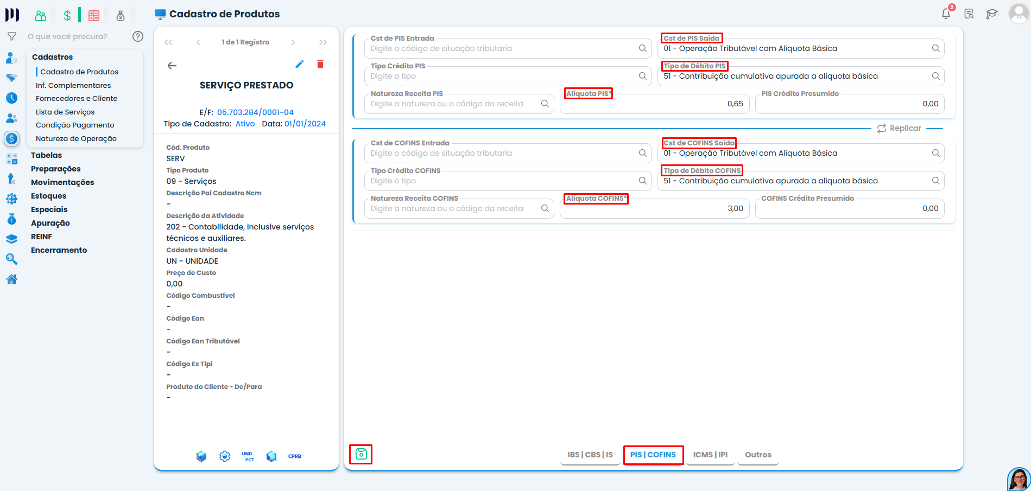Open the user settings sidebar icon

coord(11,58)
